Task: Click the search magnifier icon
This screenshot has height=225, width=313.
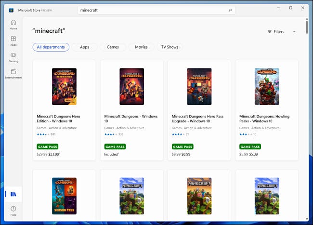Action: 230,10
